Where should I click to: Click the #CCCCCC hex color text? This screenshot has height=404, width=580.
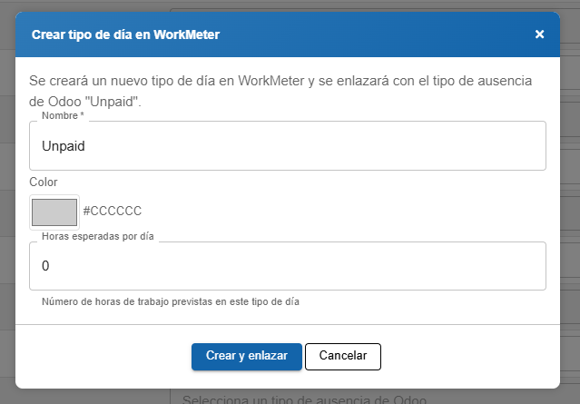click(113, 211)
